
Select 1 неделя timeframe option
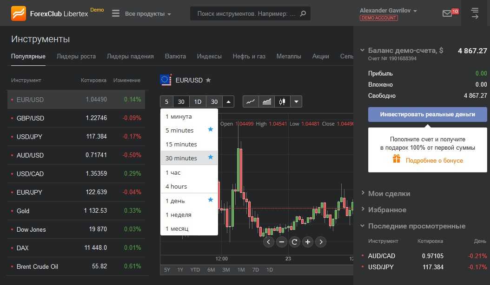pyautogui.click(x=189, y=215)
